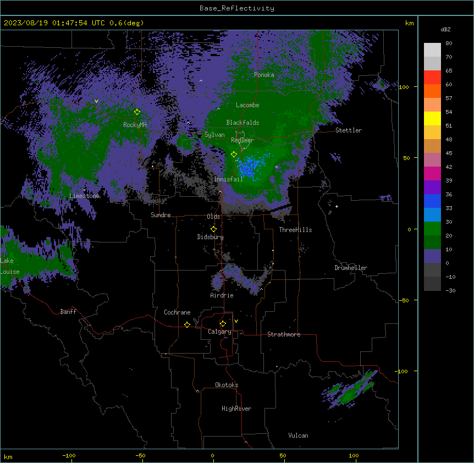This screenshot has height=463, width=474.
Task: Select the Sylvan label
Action: [214, 135]
